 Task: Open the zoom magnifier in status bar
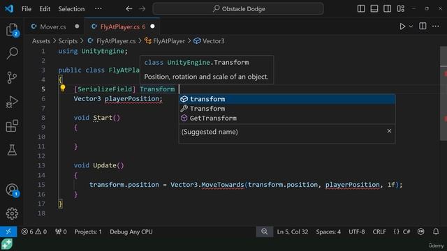pos(264,231)
